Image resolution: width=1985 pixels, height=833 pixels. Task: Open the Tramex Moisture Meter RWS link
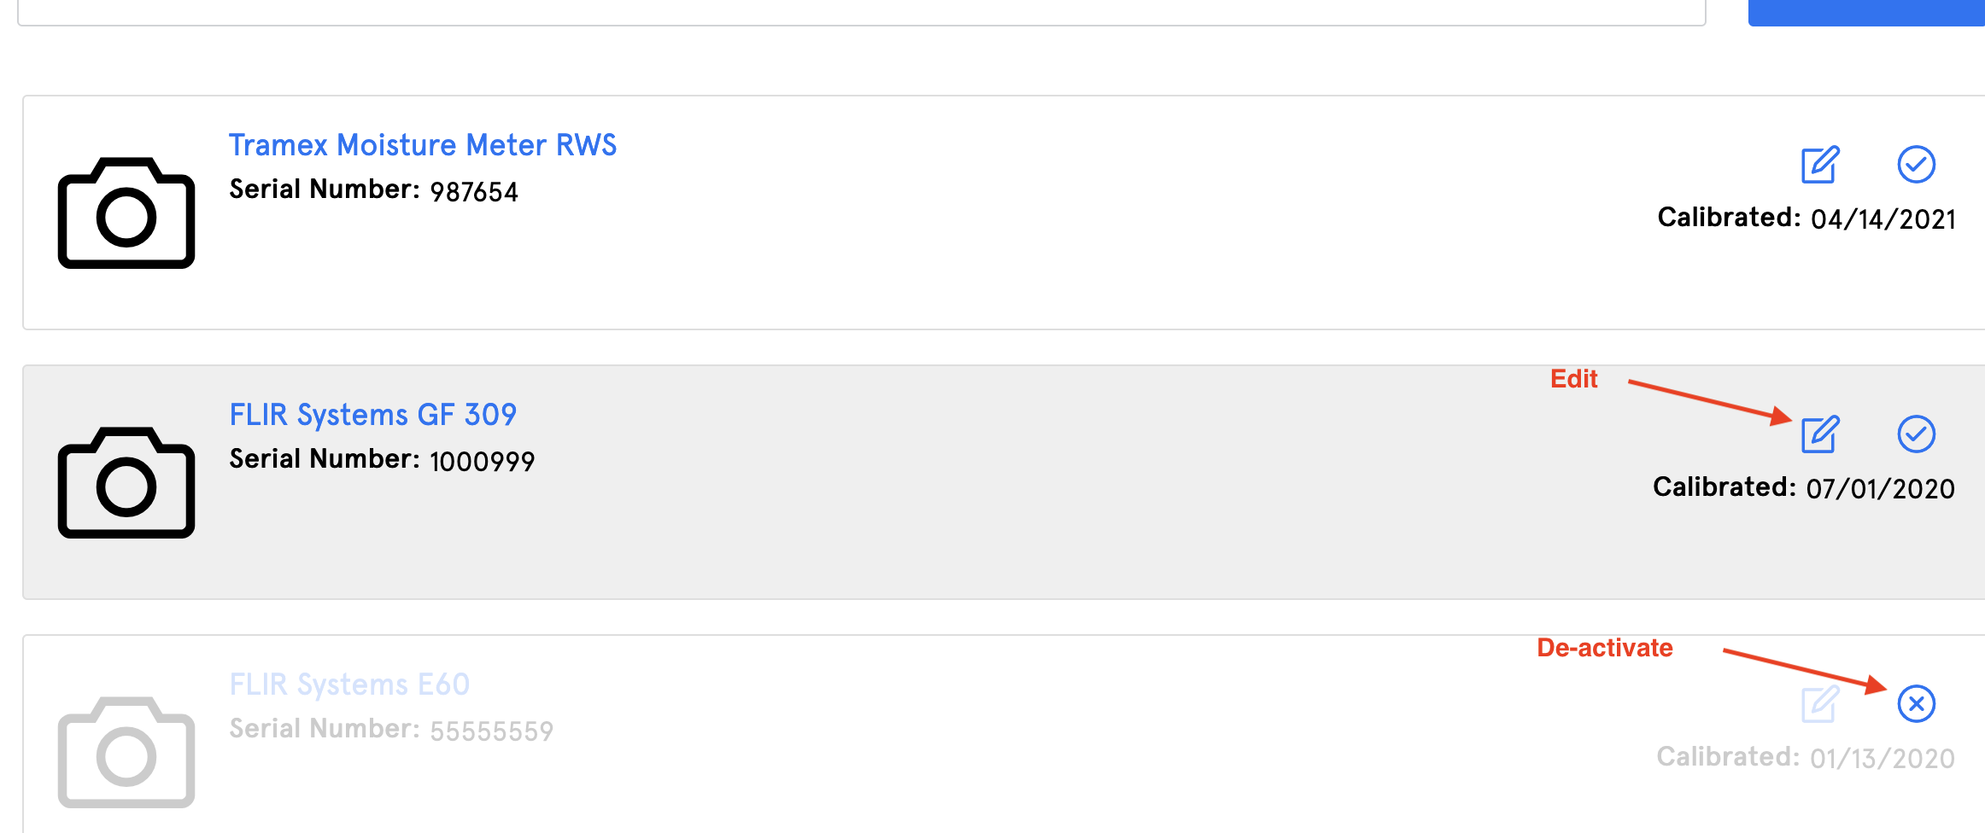pyautogui.click(x=423, y=145)
